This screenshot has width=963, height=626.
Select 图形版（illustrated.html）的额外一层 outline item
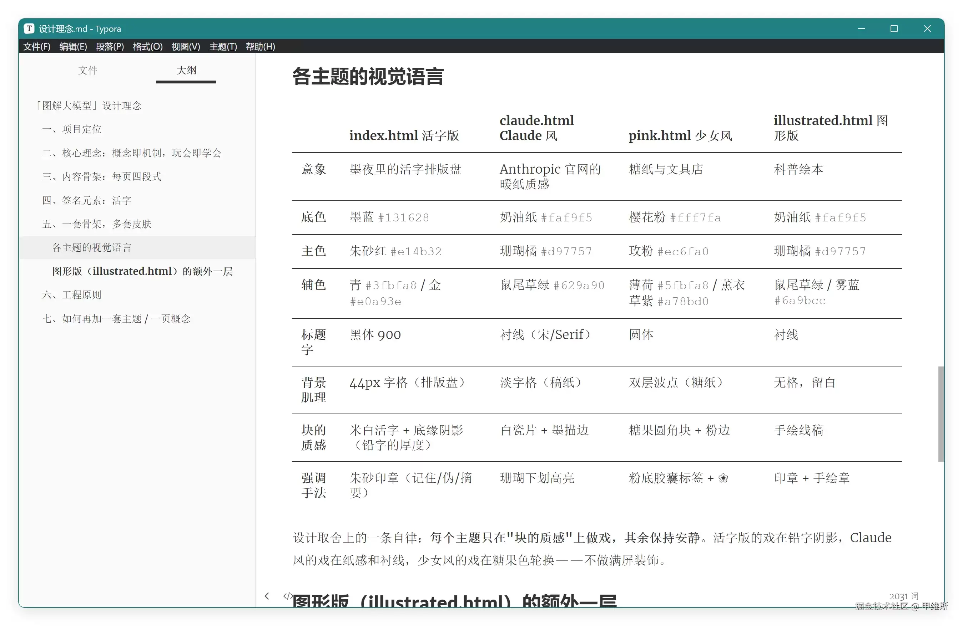coord(142,271)
